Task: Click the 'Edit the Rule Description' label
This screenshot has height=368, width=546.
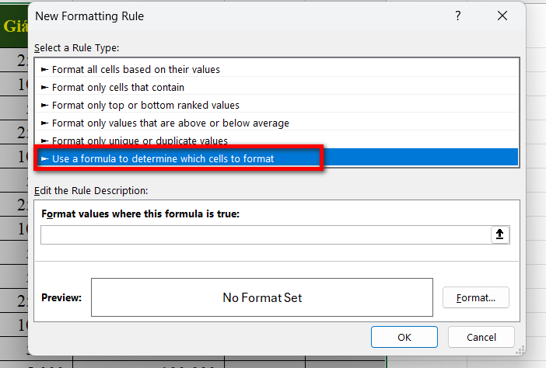Action: tap(90, 190)
